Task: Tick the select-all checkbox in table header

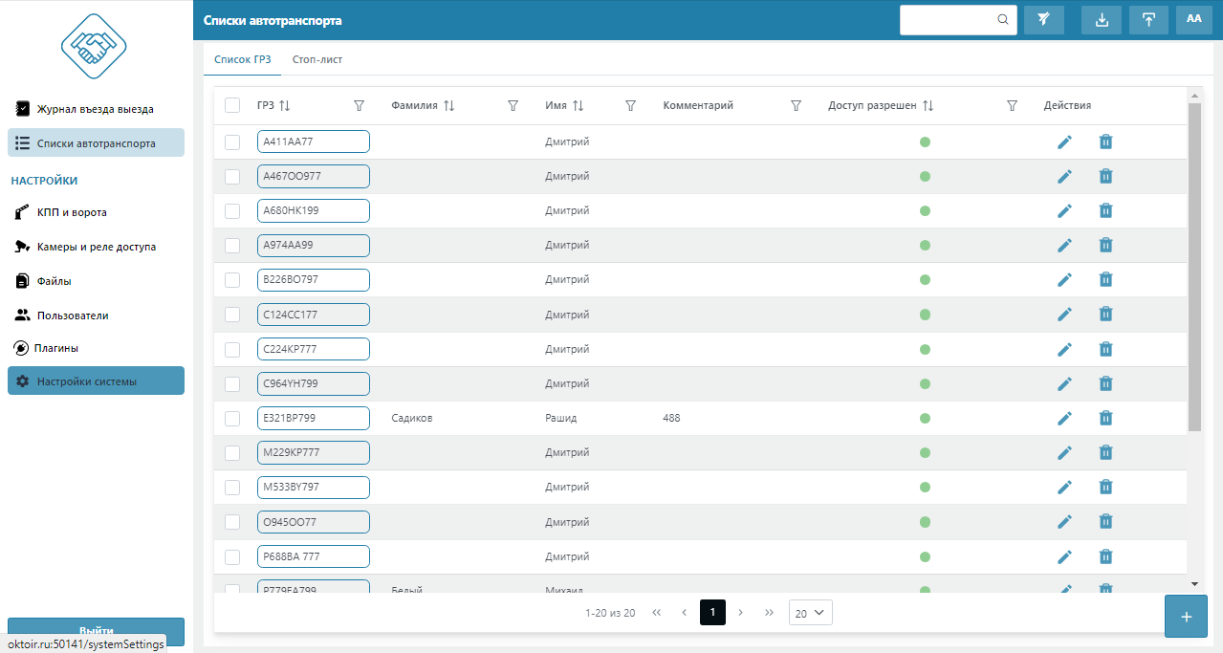Action: tap(232, 105)
